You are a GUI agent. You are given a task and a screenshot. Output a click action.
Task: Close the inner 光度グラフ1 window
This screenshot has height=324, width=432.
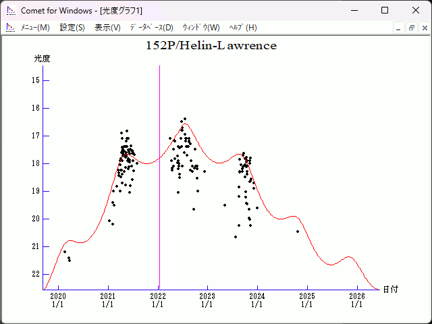point(423,28)
